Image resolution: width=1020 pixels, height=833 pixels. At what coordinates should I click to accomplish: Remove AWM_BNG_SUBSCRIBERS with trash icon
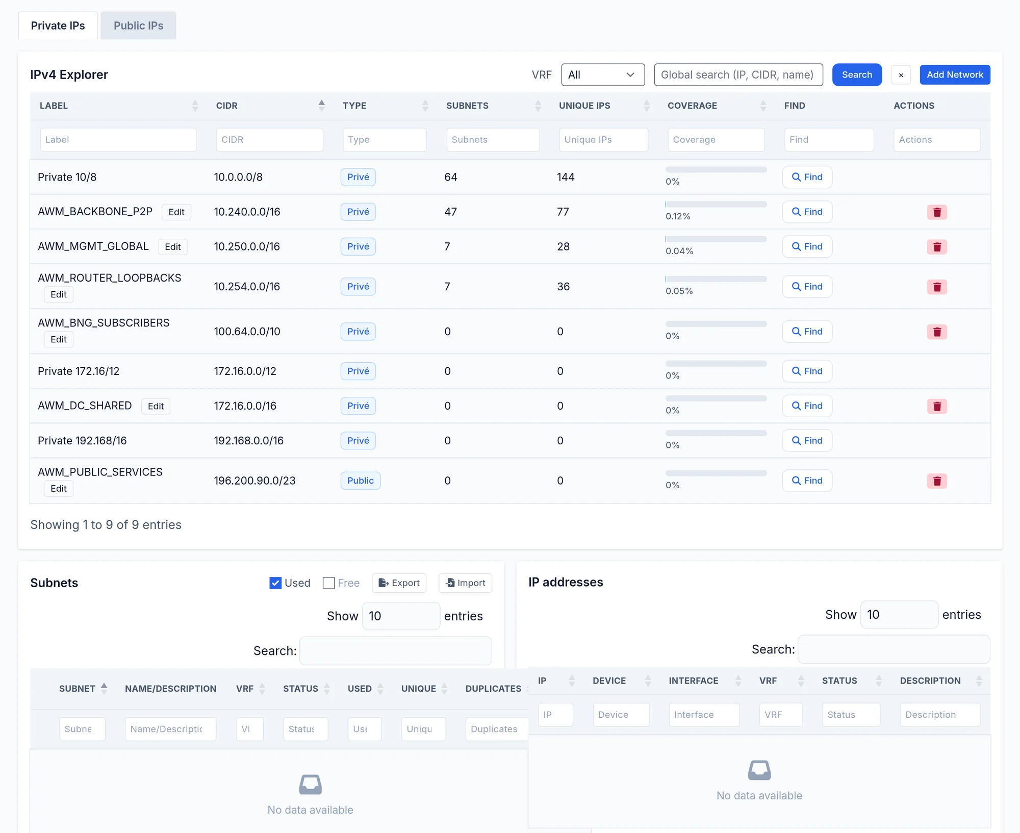point(937,332)
